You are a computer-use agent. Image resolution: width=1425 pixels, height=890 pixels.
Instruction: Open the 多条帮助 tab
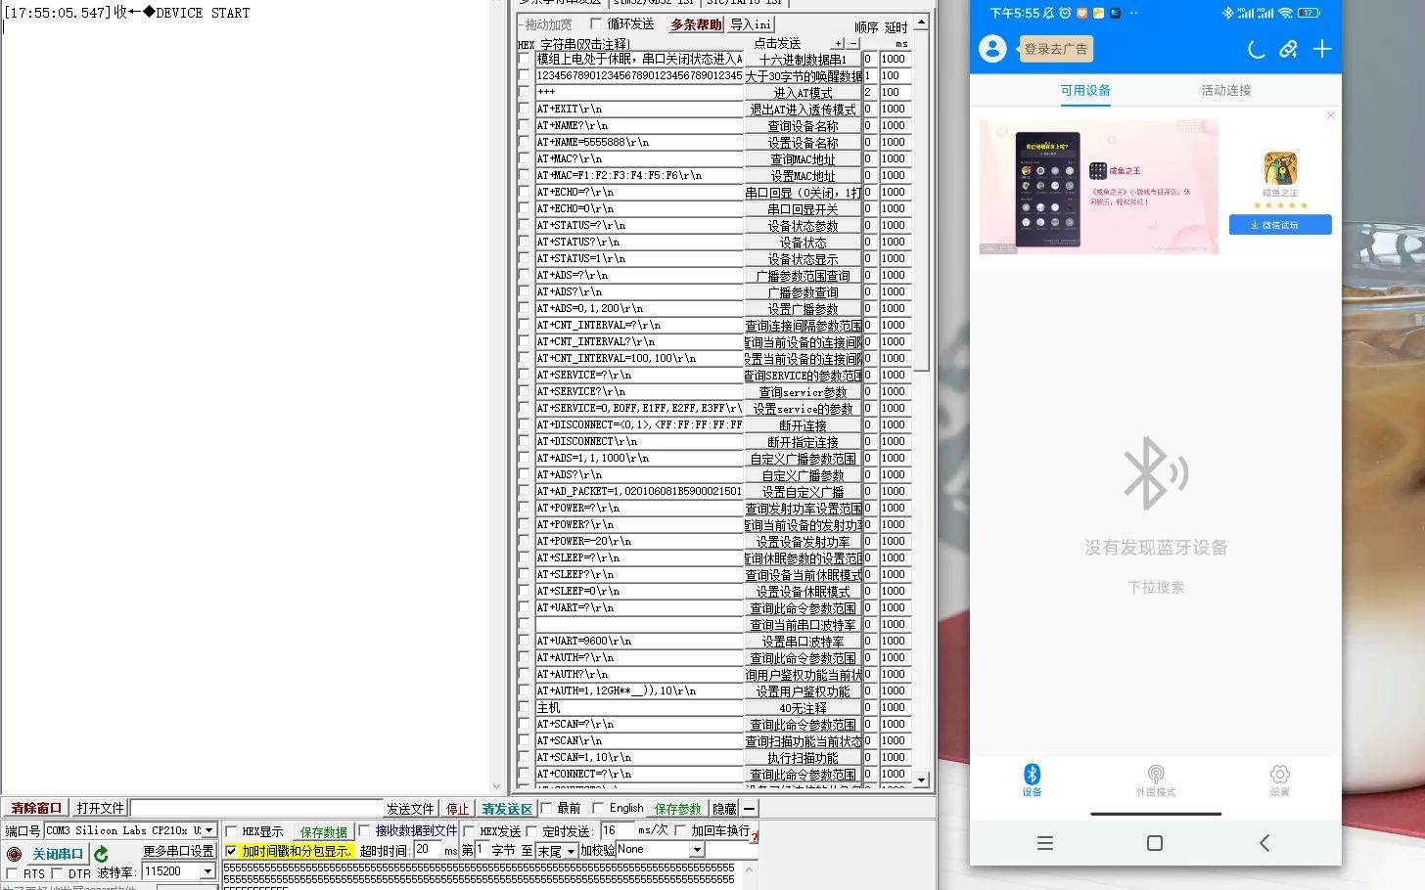(x=696, y=24)
